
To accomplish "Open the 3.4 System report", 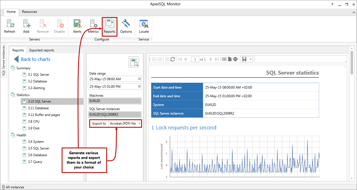I will pos(36,142).
